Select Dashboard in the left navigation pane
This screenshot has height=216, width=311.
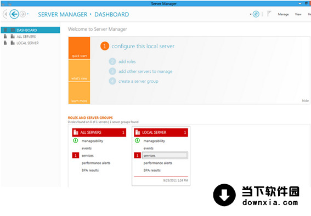tap(30, 30)
